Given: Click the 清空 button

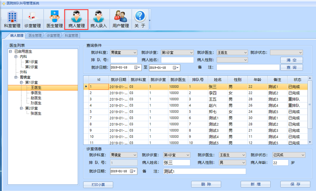Looking at the screenshot, I should (x=292, y=60).
